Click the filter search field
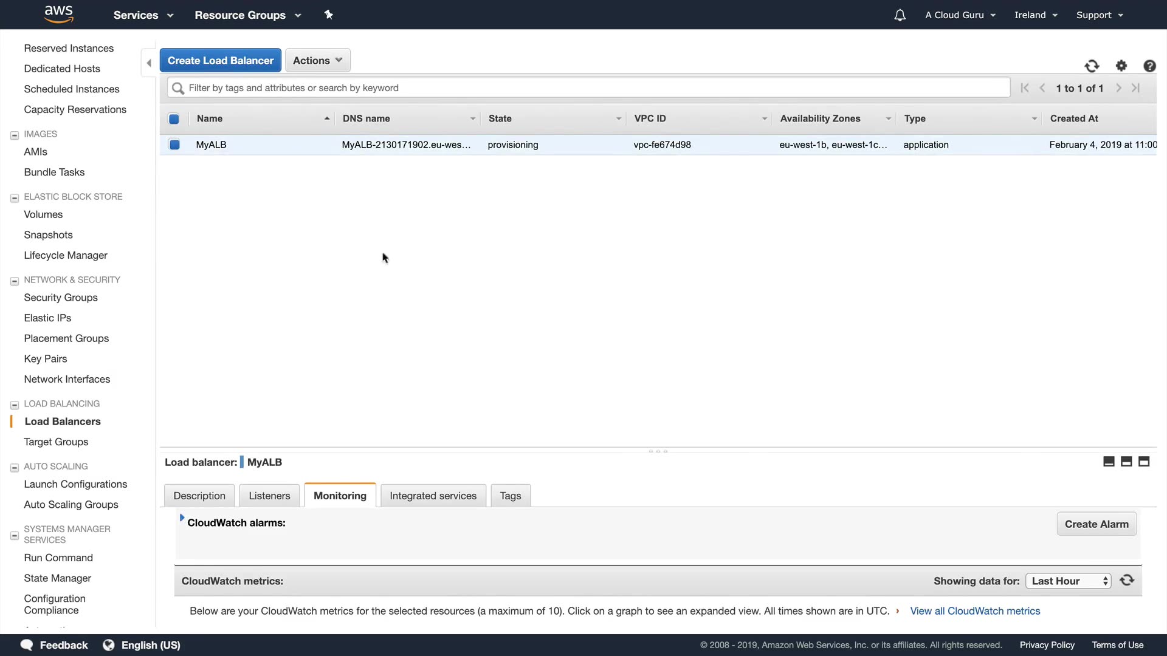 [x=590, y=87]
